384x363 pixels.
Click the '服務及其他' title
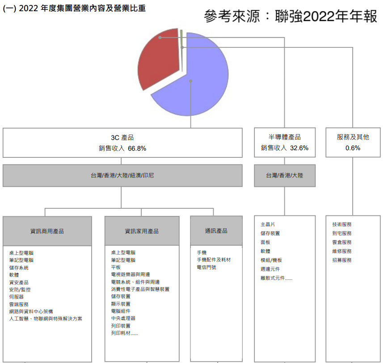(353, 137)
